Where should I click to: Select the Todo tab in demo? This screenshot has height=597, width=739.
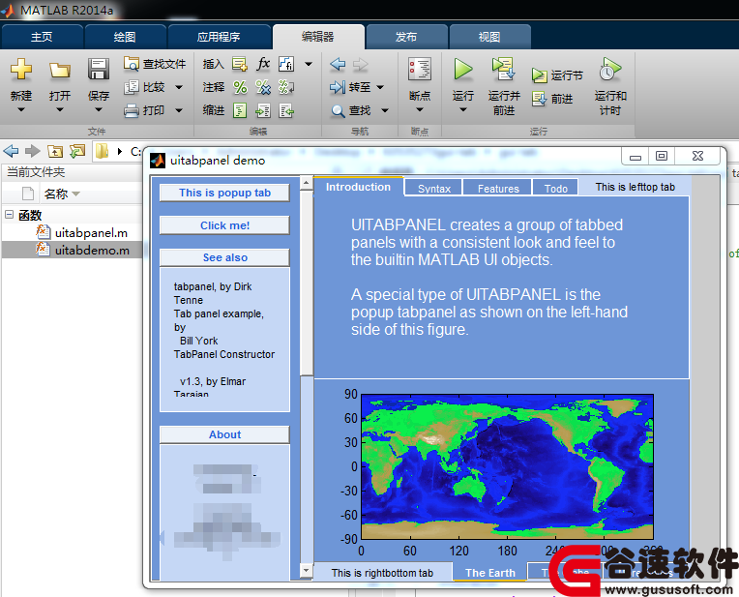point(555,188)
